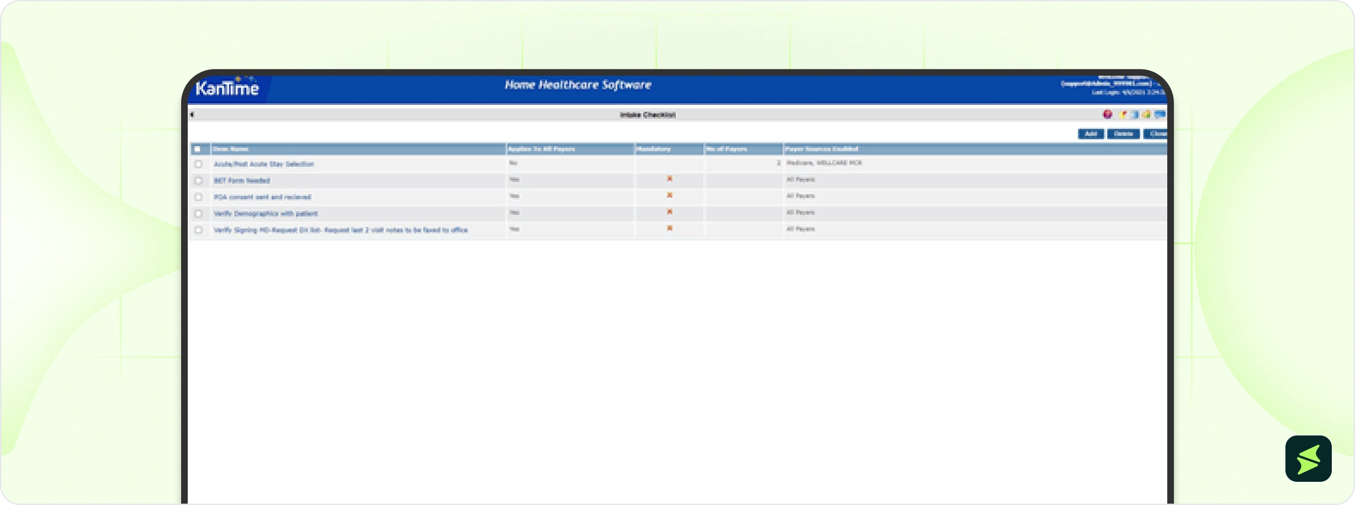This screenshot has height=505, width=1355.
Task: Click the Home Healthcare Software banner text
Action: [578, 85]
